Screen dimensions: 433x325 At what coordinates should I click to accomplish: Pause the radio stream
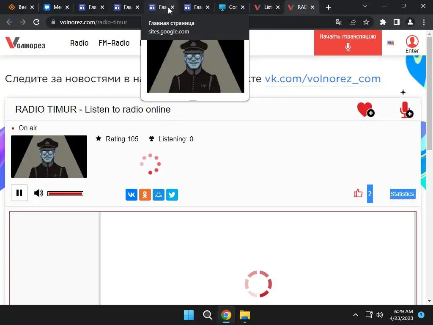pyautogui.click(x=19, y=193)
